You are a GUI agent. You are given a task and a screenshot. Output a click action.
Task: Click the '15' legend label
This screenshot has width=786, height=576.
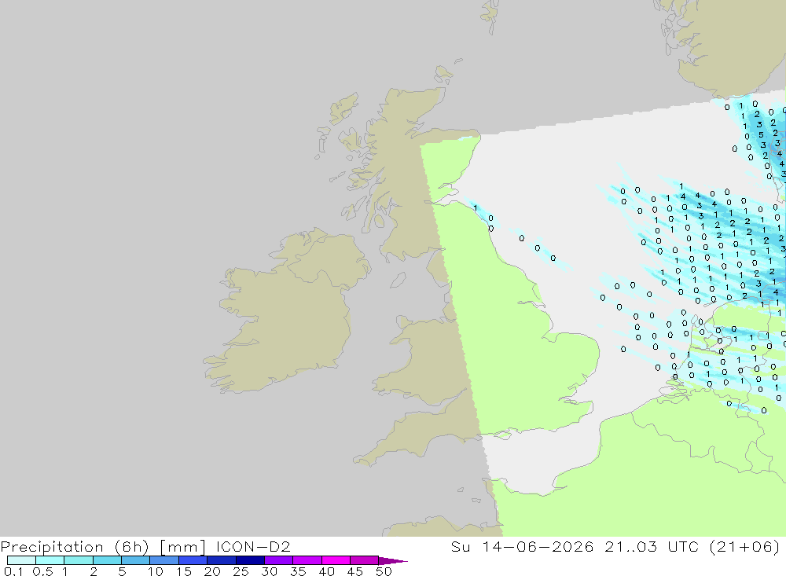pyautogui.click(x=183, y=571)
